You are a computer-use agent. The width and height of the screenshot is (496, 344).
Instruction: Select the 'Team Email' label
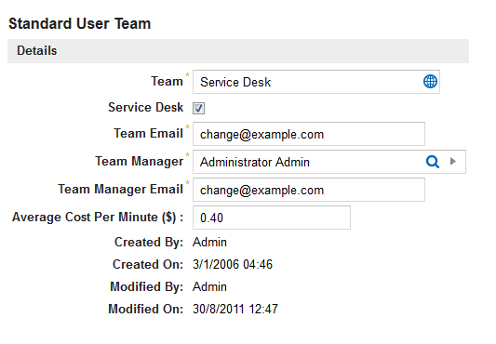click(x=148, y=133)
